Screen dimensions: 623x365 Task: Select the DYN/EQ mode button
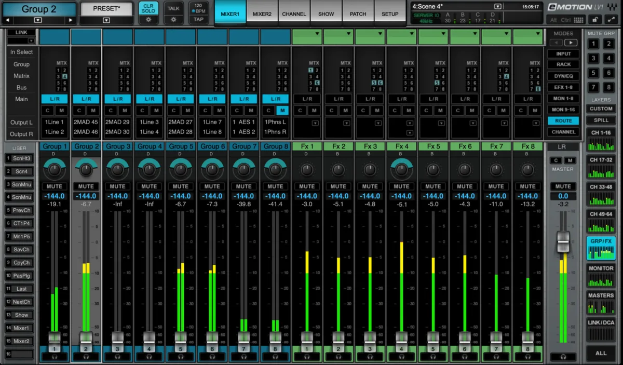point(563,76)
